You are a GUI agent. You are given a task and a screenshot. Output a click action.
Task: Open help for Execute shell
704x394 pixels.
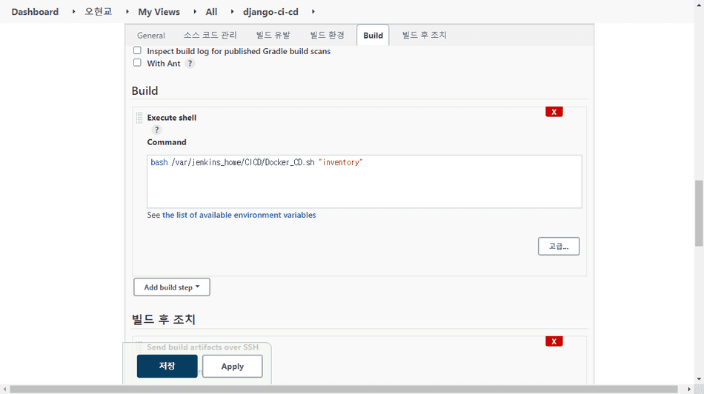(156, 130)
